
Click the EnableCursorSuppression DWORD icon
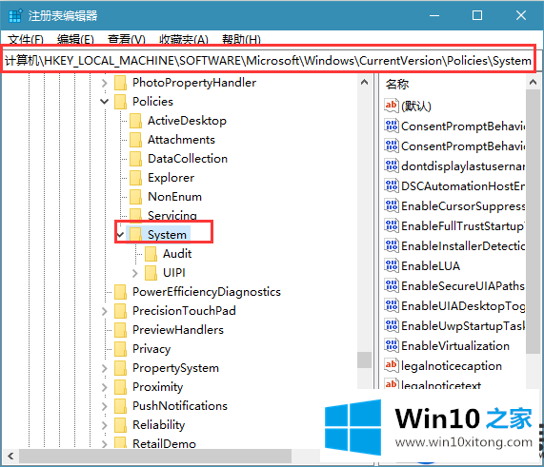point(392,205)
